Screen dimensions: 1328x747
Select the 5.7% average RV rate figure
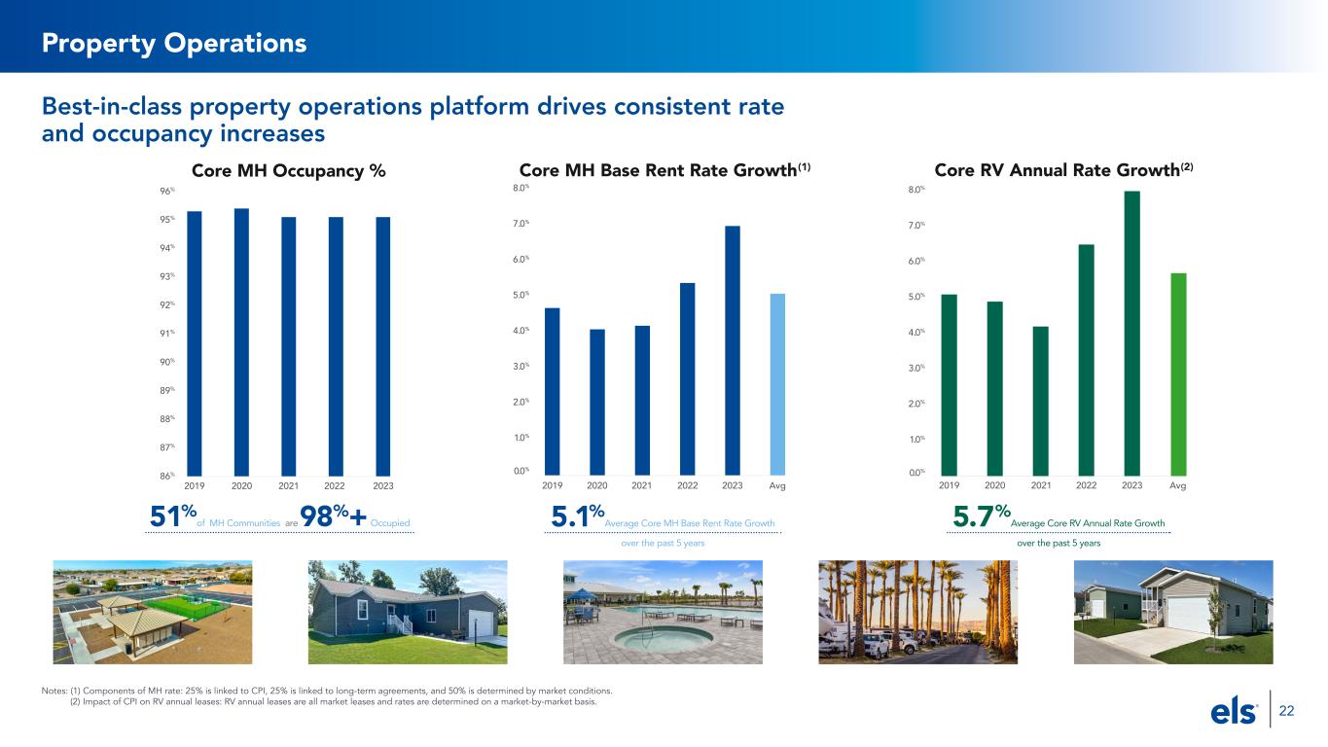coord(982,517)
